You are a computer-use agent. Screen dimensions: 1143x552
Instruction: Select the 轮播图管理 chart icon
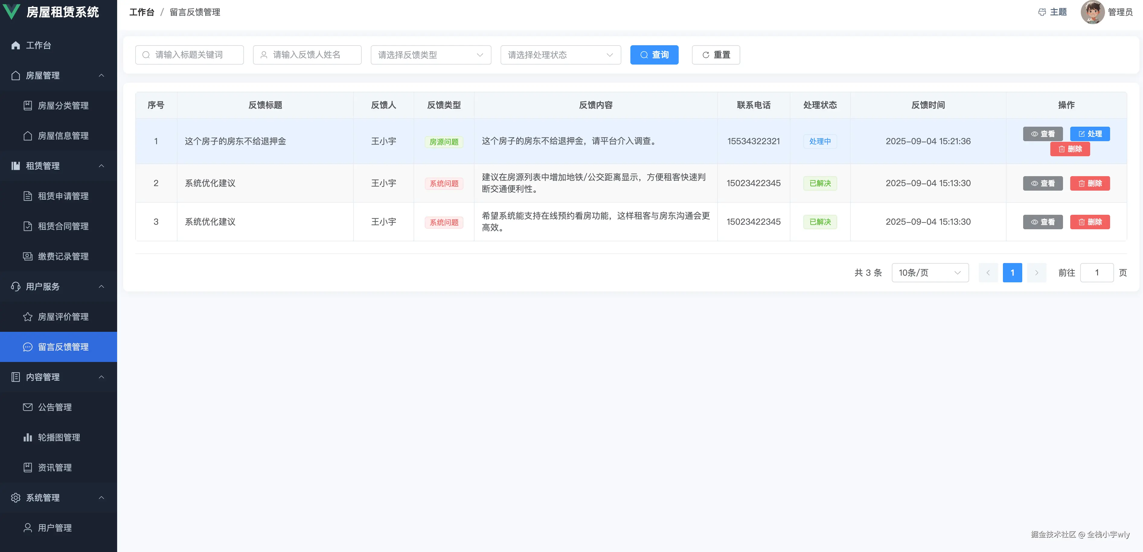pos(27,437)
